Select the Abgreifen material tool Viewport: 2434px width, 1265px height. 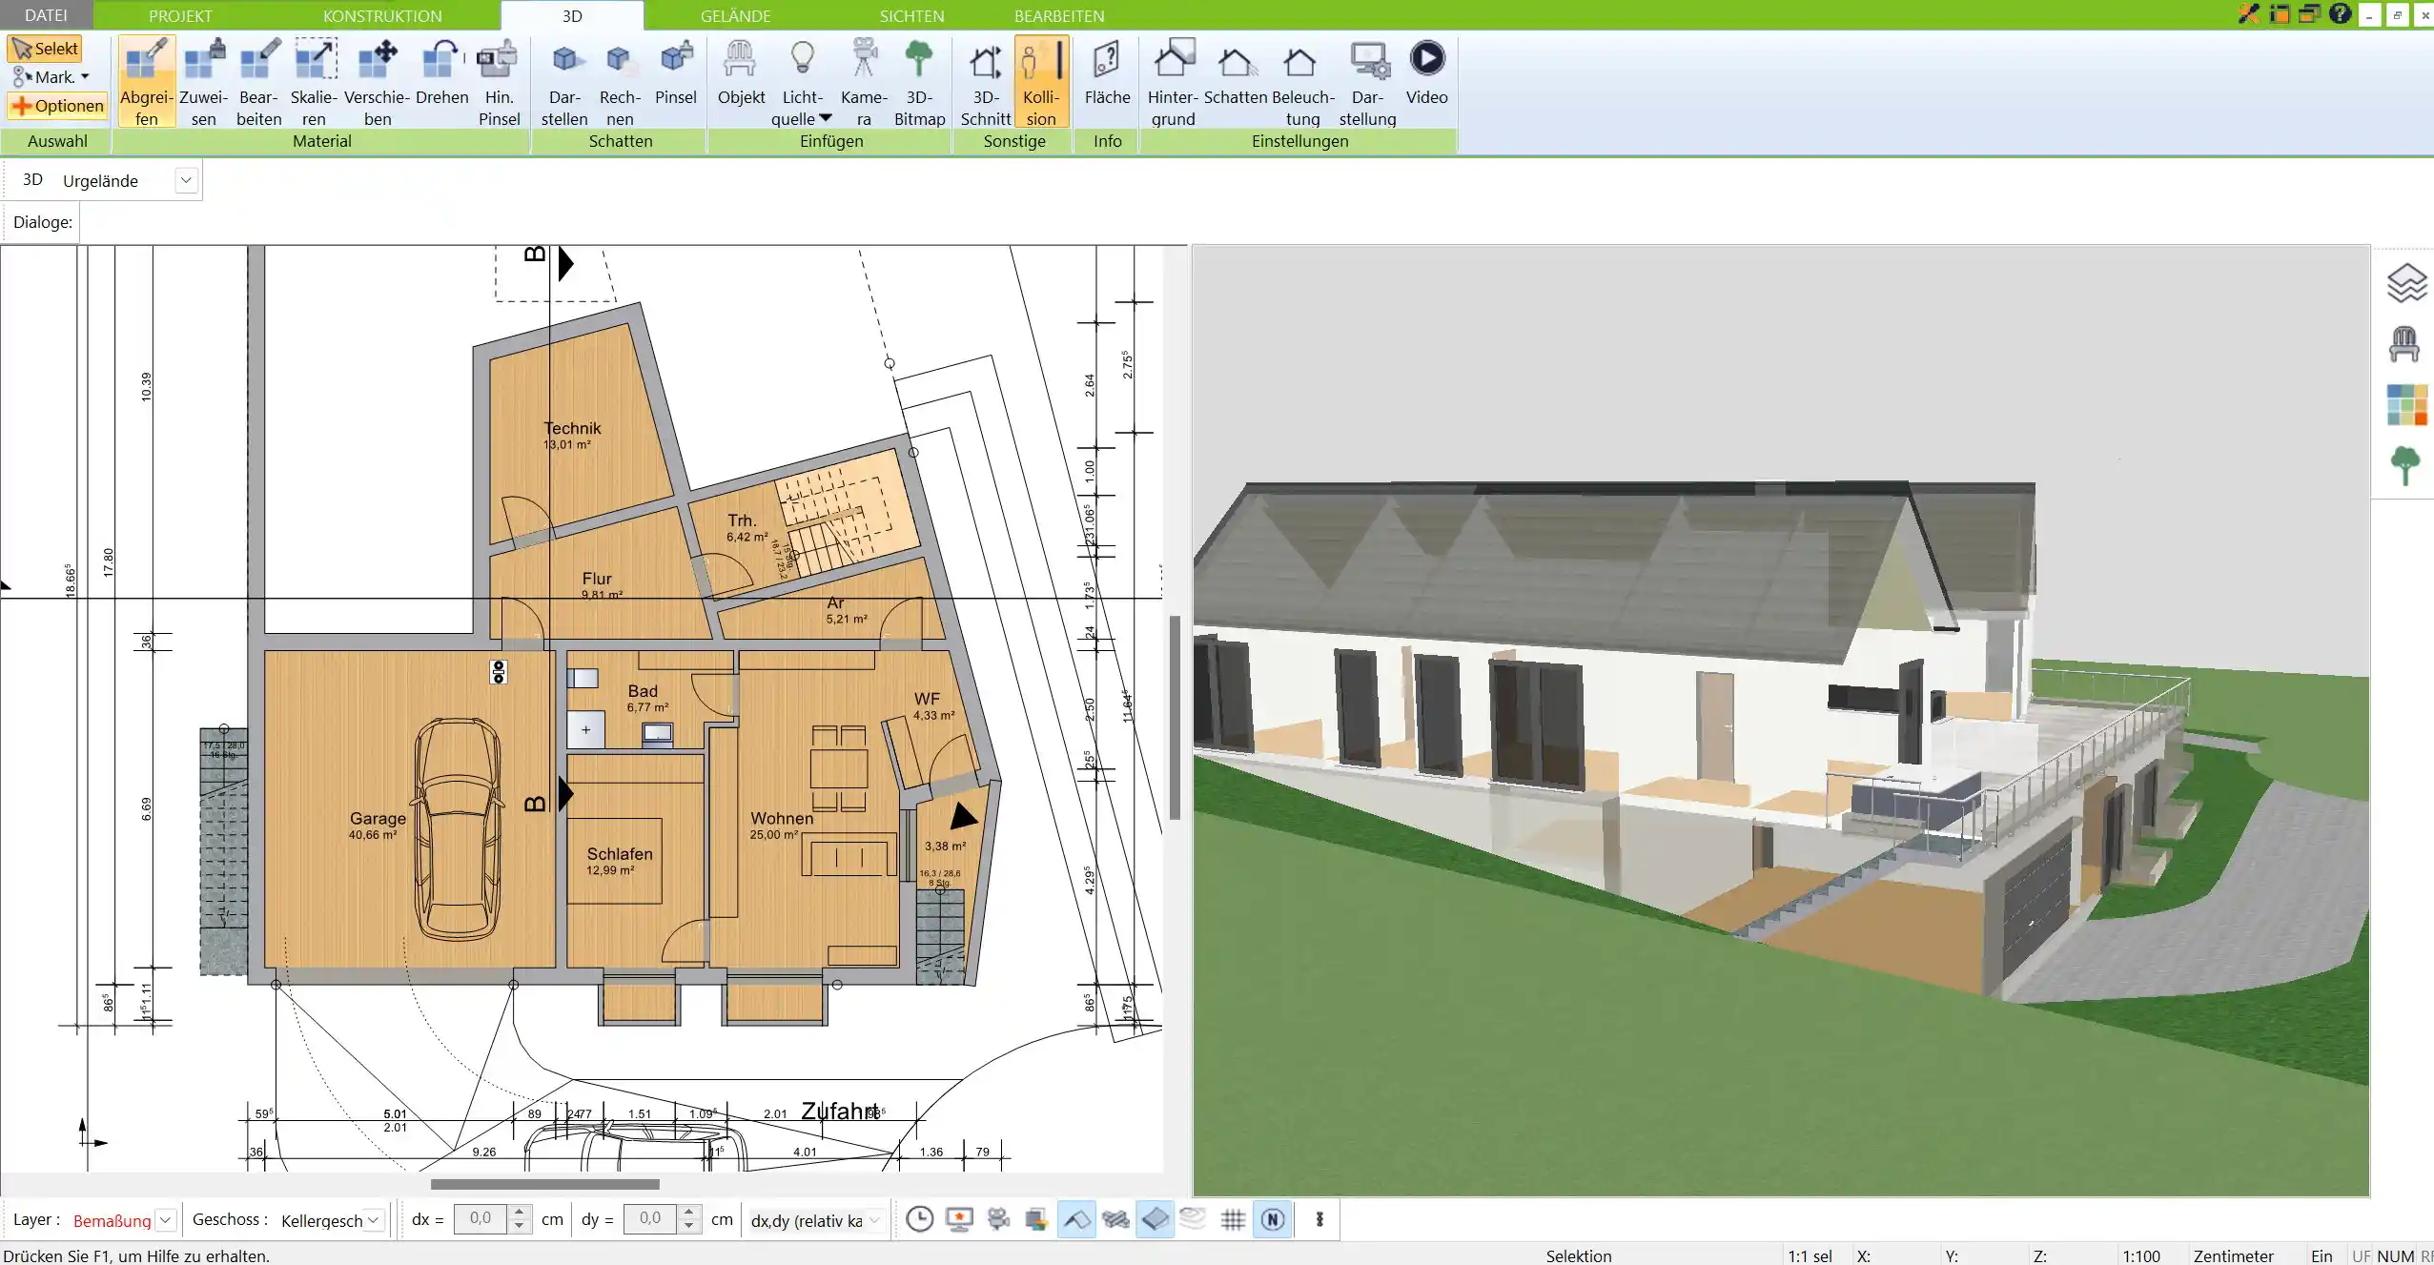pos(146,81)
